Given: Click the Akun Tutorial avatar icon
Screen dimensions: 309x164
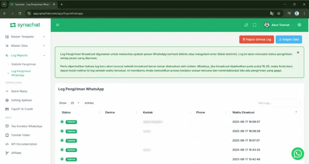Looking at the screenshot, I should pos(267,25).
